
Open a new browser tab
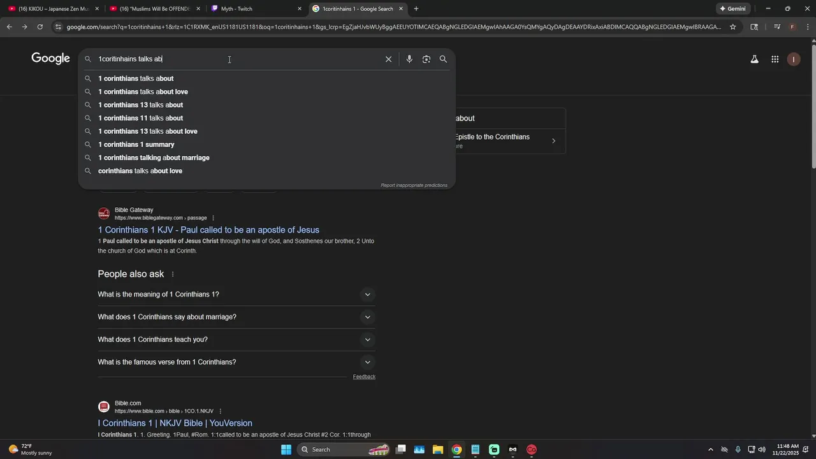click(x=416, y=9)
